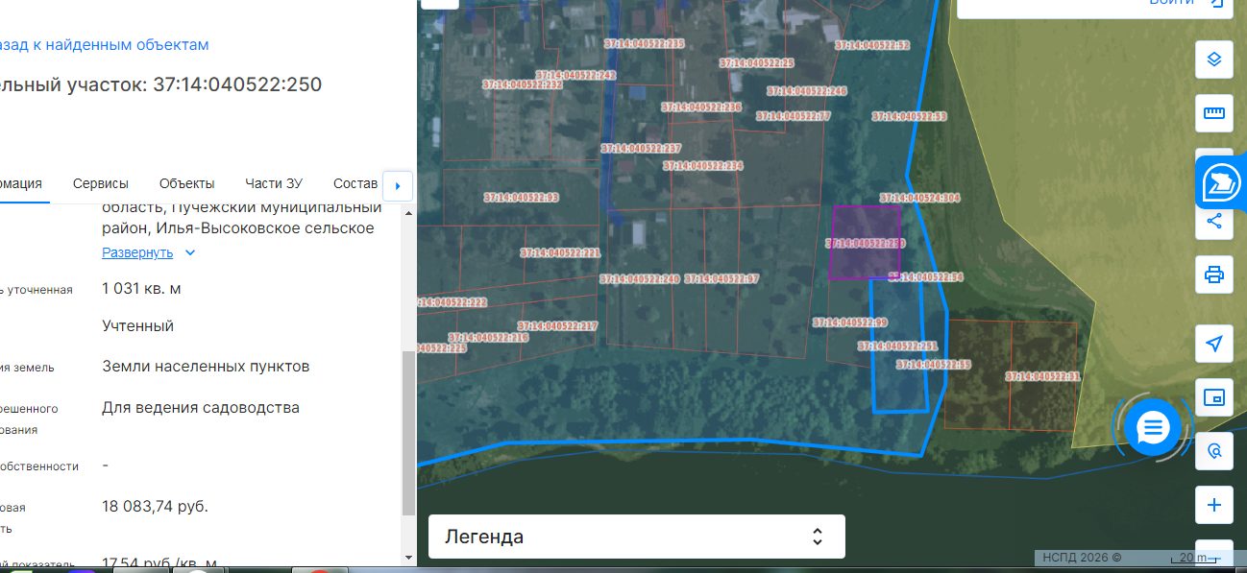1247x573 pixels.
Task: Expand the Легенда panel
Action: point(637,537)
